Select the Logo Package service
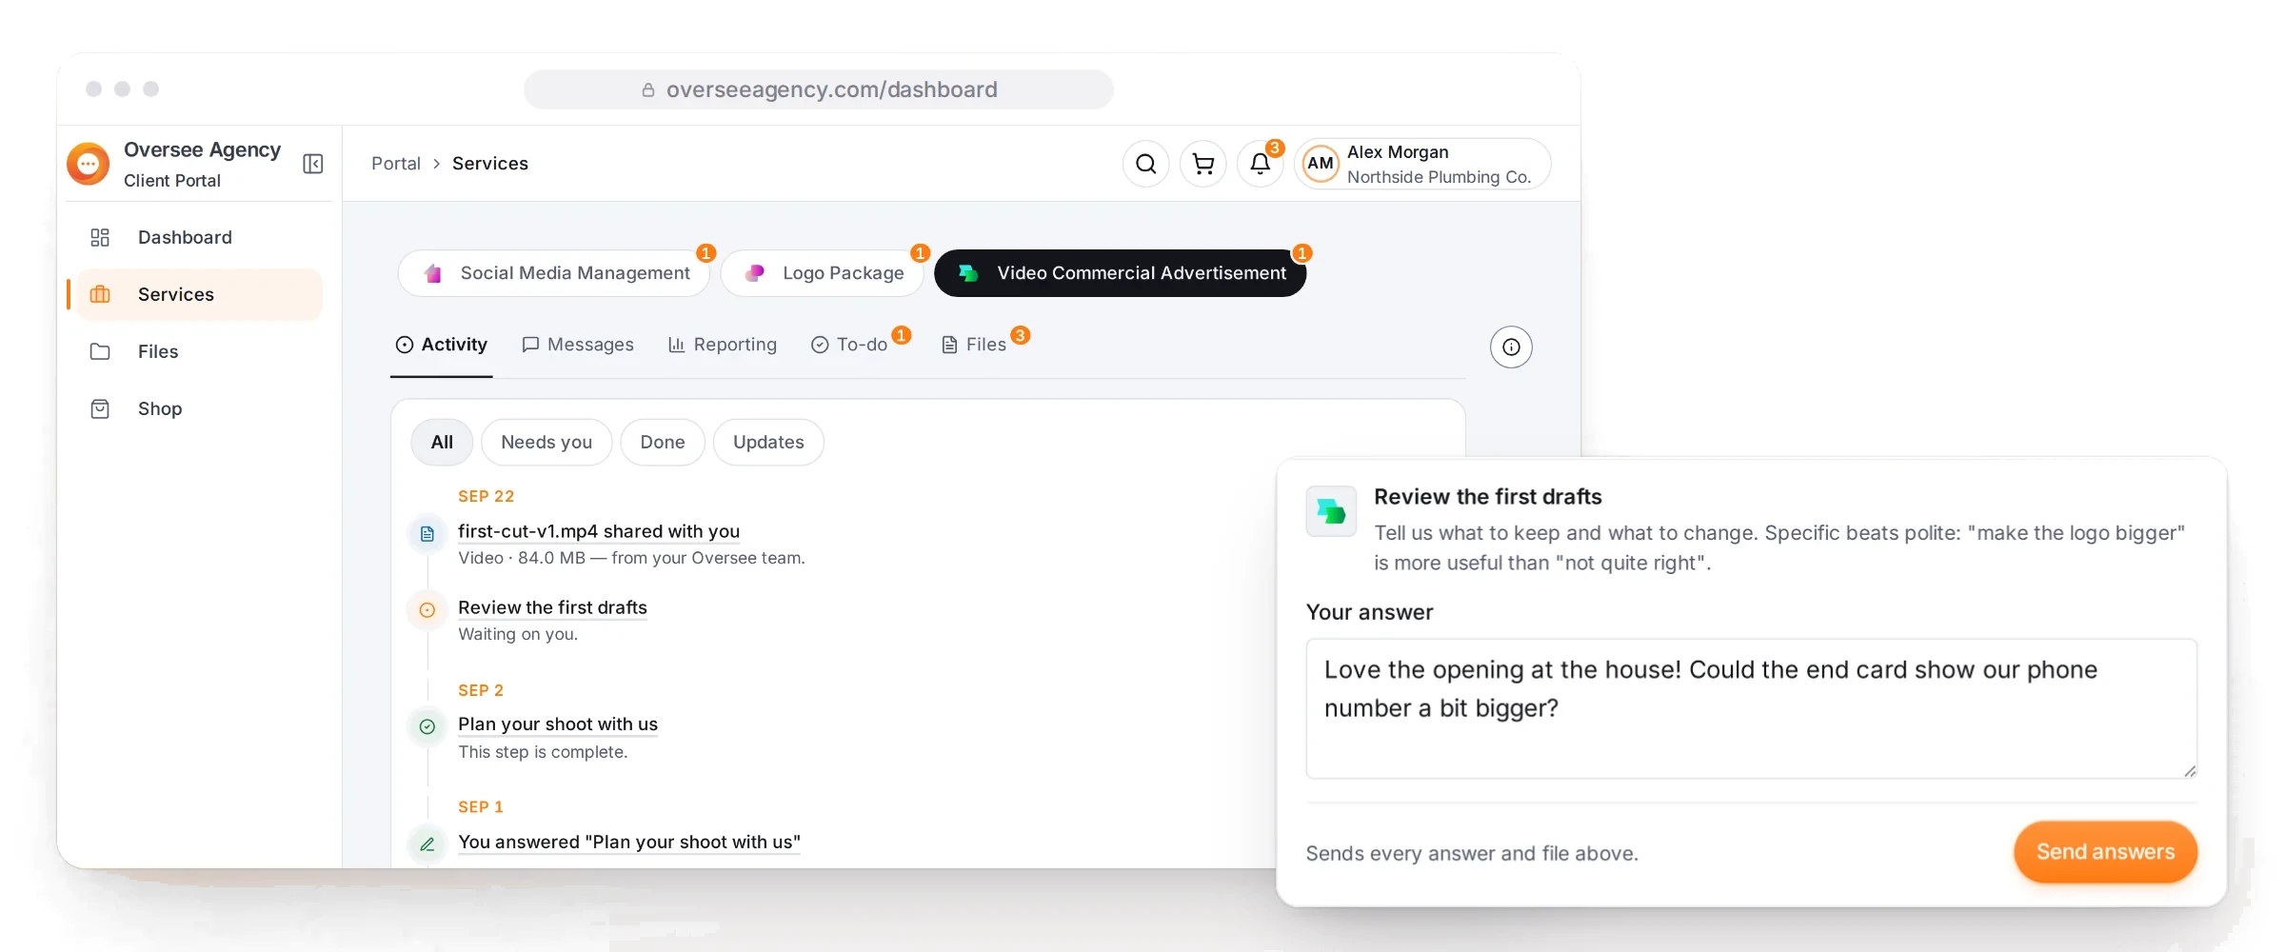This screenshot has width=2285, height=952. click(823, 273)
